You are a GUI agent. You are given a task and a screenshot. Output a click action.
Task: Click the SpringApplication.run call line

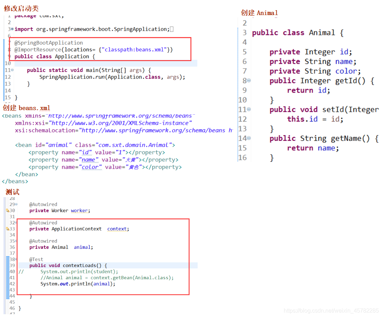[x=112, y=77]
